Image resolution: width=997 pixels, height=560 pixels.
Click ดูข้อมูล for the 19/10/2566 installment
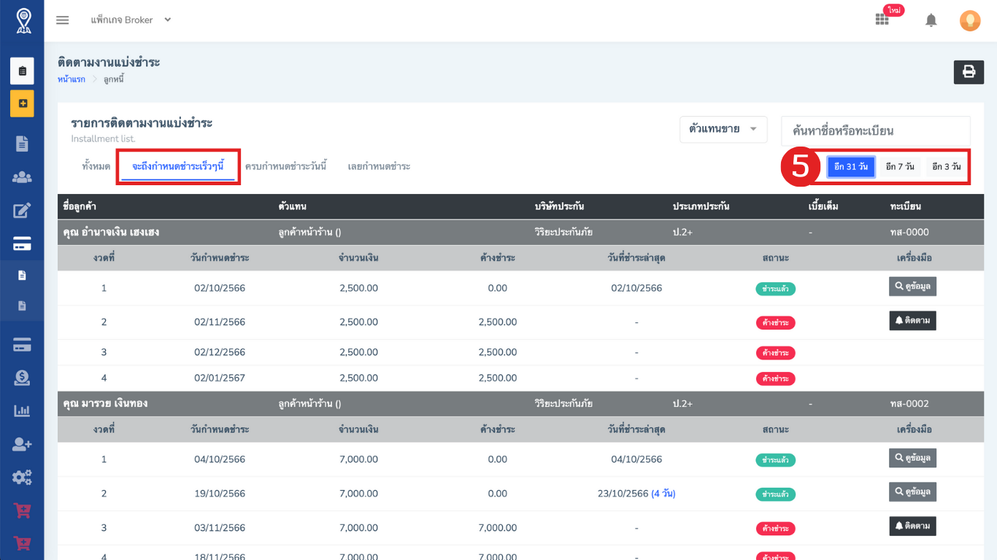(x=912, y=492)
